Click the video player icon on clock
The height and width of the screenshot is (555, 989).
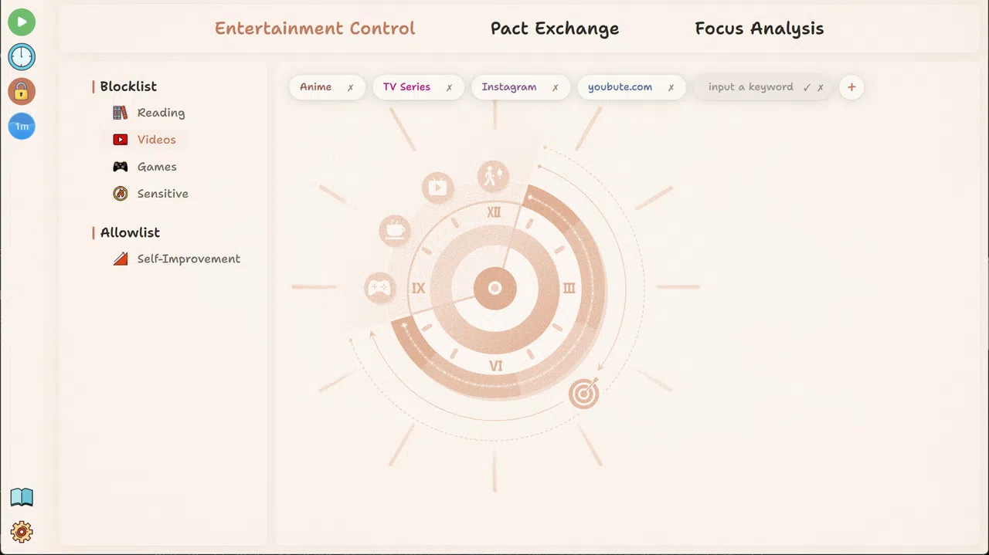[x=437, y=188]
